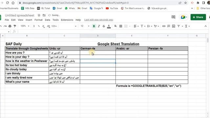Open the fill color picker

tap(115, 26)
